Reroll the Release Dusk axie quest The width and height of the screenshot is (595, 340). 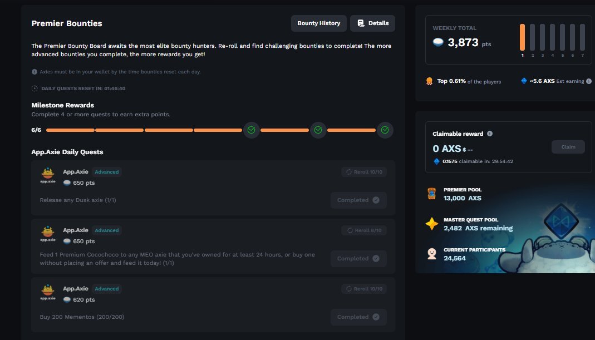click(x=364, y=172)
